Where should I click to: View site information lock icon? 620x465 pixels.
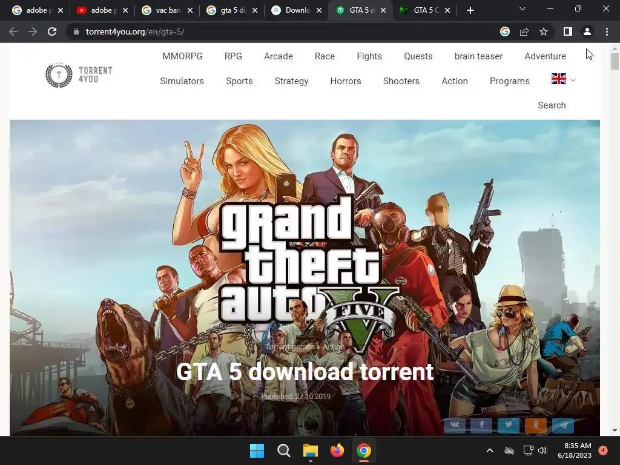[x=76, y=31]
